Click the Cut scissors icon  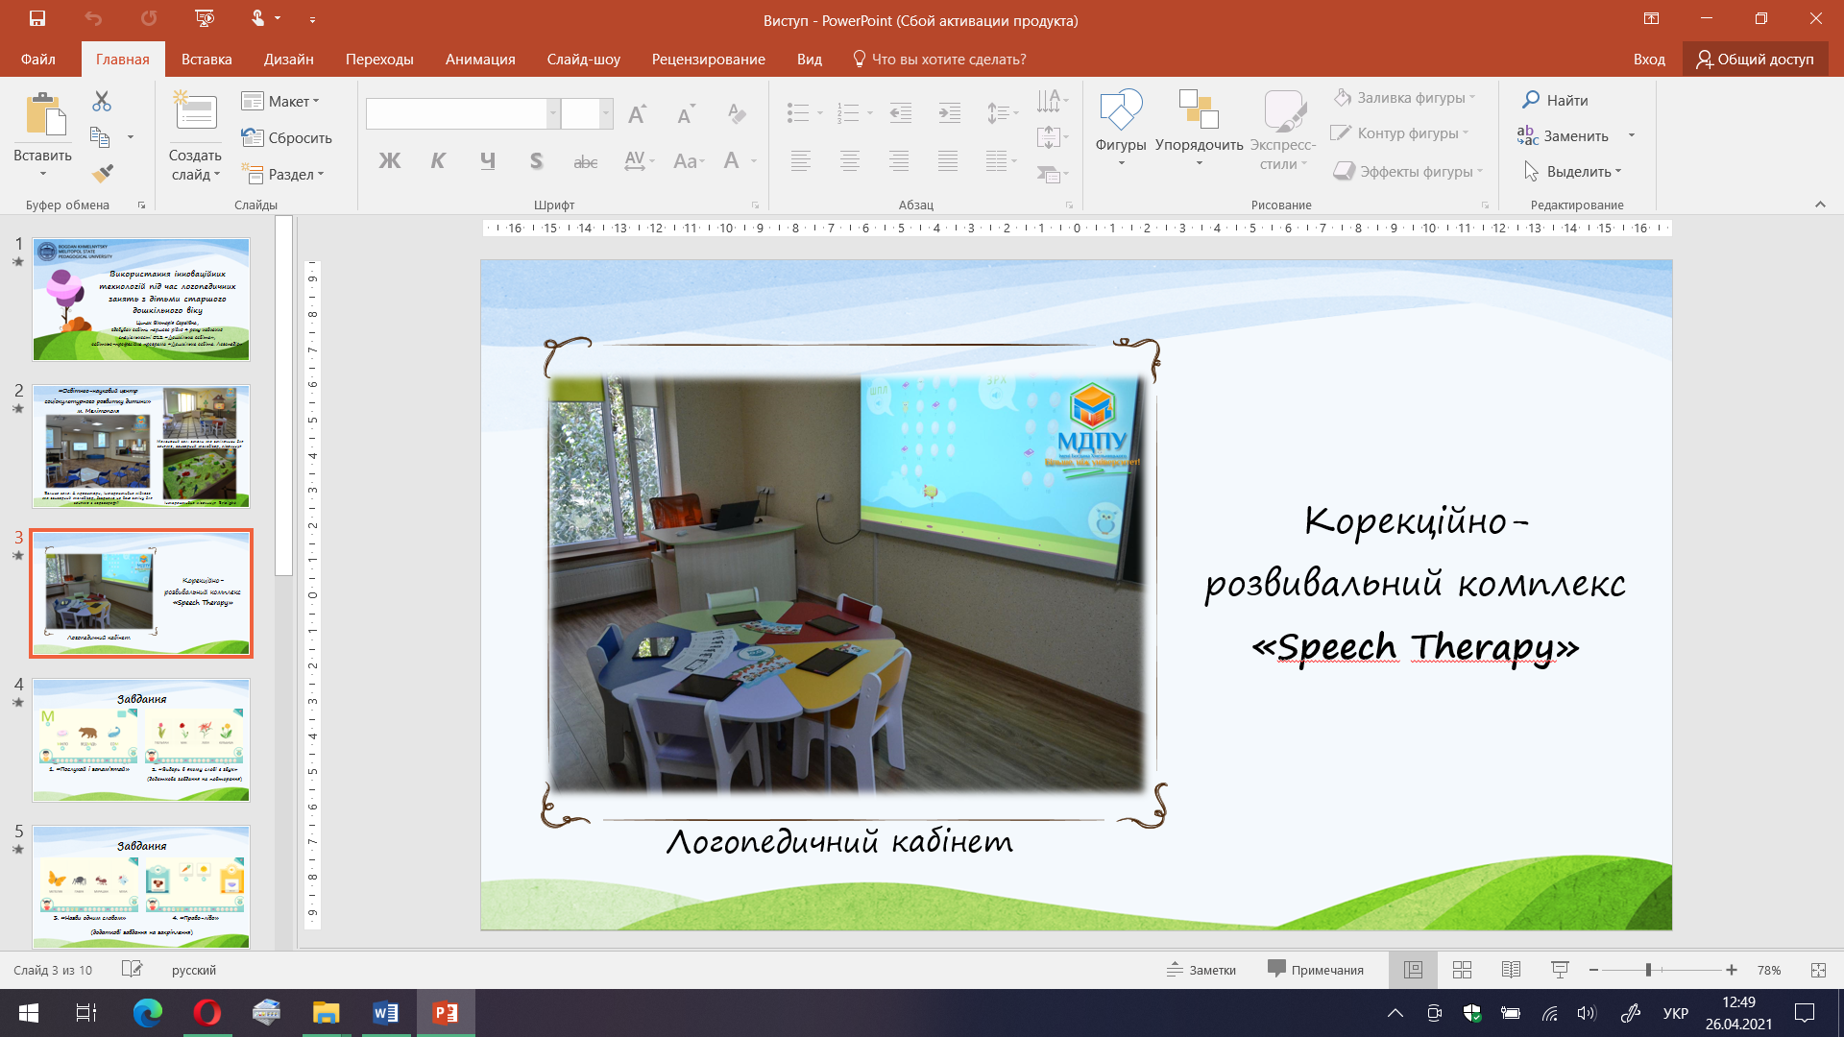102,101
